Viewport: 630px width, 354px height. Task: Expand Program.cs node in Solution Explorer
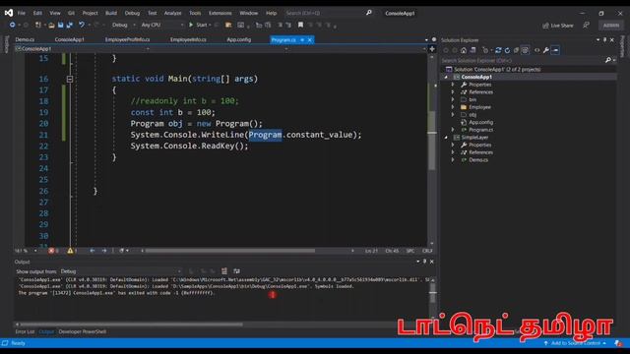coord(453,130)
